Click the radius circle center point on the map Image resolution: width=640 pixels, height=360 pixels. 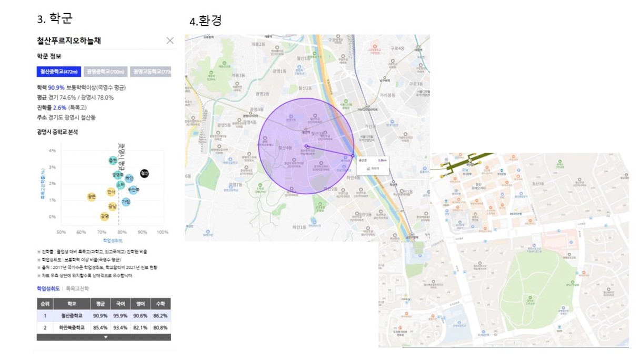pos(306,146)
